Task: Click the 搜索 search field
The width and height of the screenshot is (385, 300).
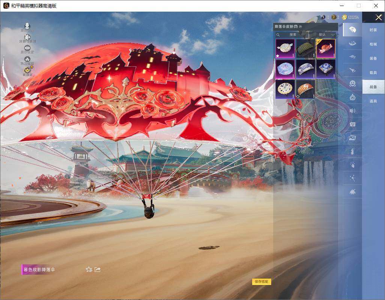Action: tap(292, 34)
